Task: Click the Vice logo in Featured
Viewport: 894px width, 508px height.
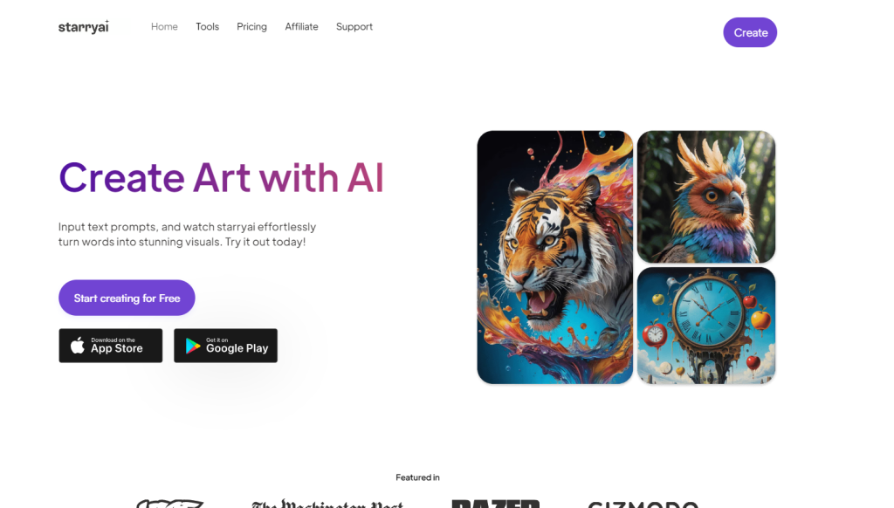Action: click(x=169, y=504)
